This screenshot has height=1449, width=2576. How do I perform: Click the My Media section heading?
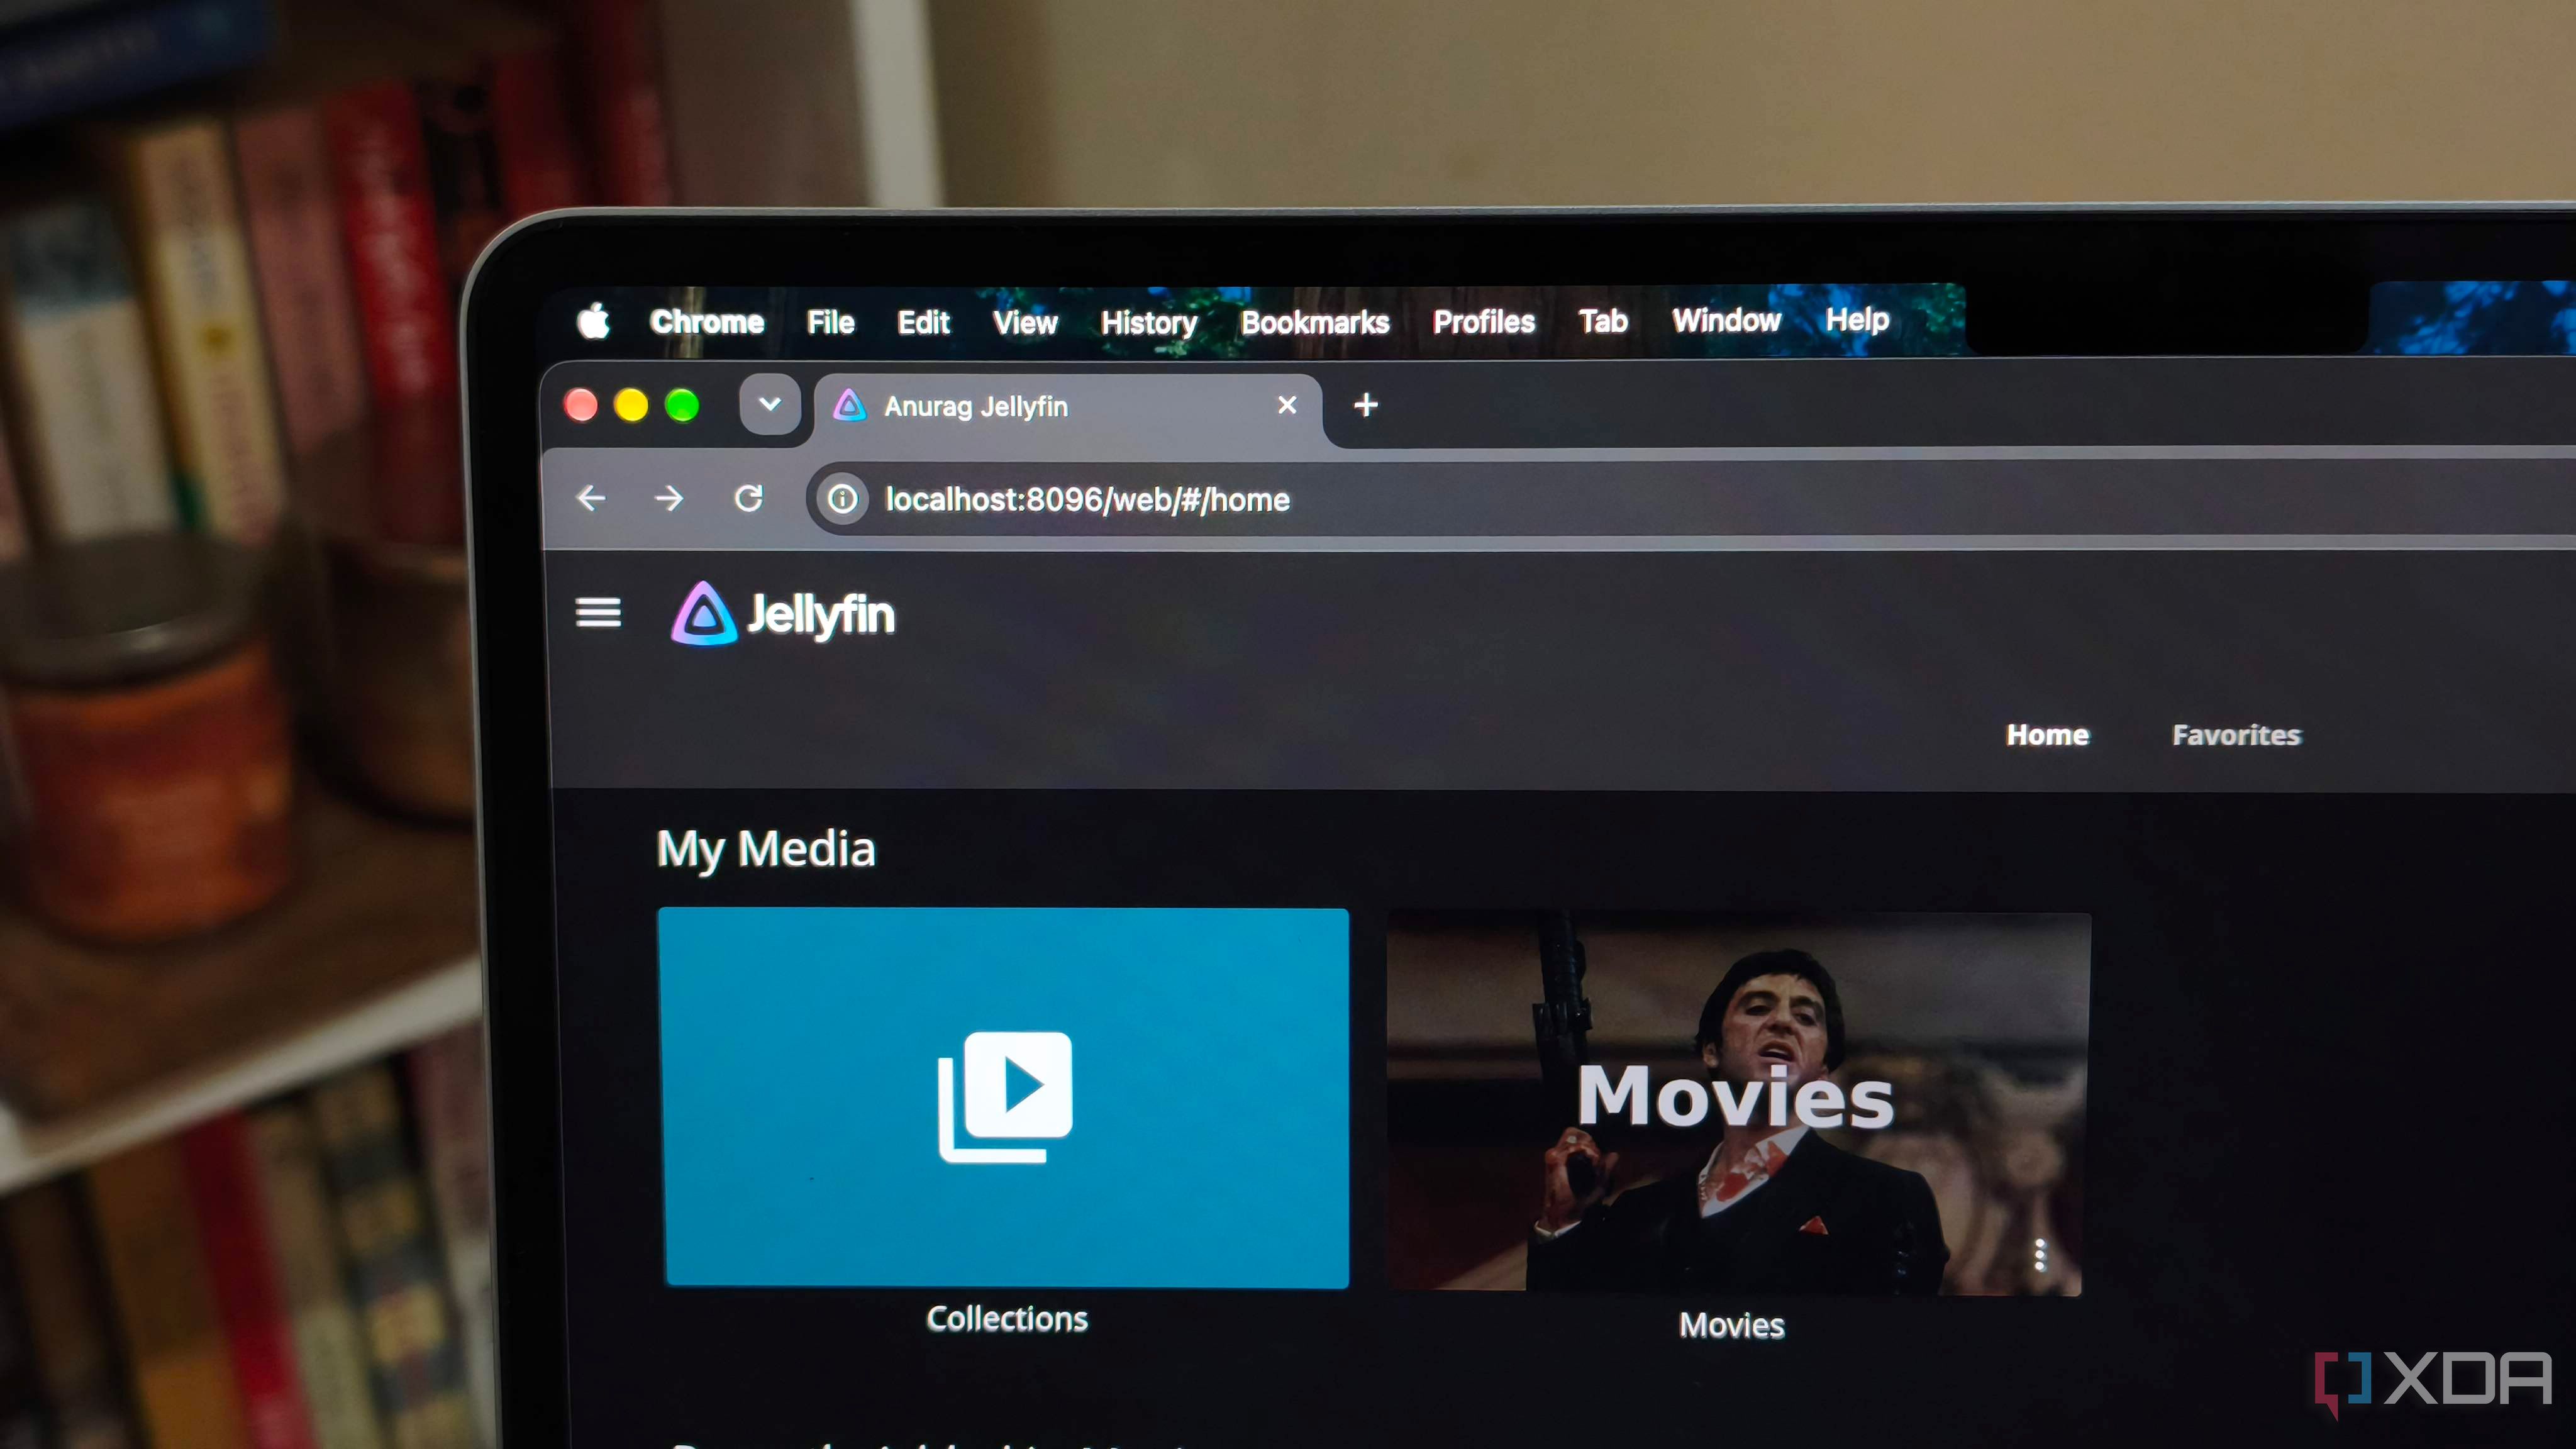(766, 850)
